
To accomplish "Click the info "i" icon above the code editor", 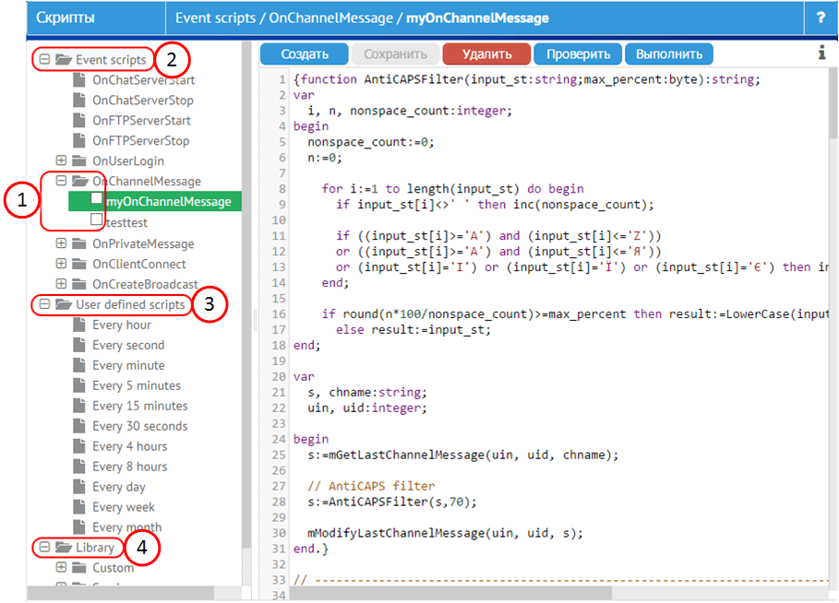I will click(x=822, y=53).
